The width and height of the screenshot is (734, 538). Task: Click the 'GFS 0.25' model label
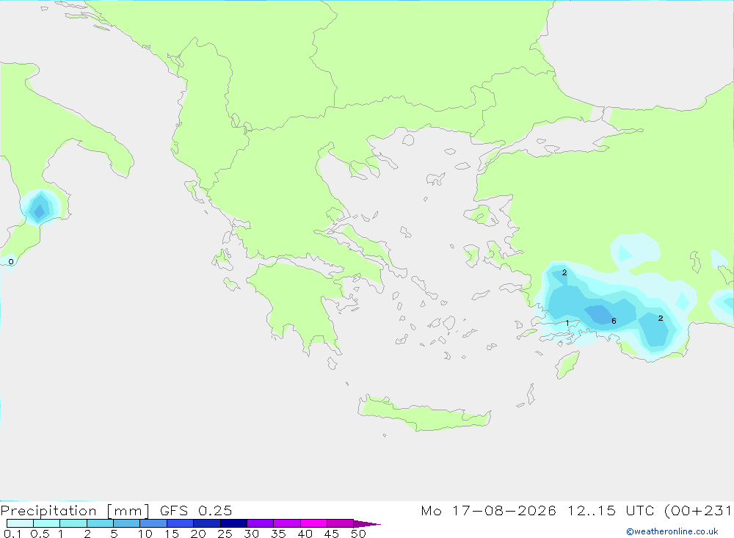point(196,510)
